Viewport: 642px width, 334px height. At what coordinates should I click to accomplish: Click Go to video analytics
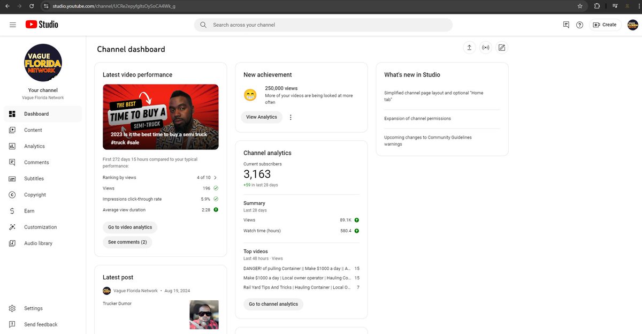point(130,227)
